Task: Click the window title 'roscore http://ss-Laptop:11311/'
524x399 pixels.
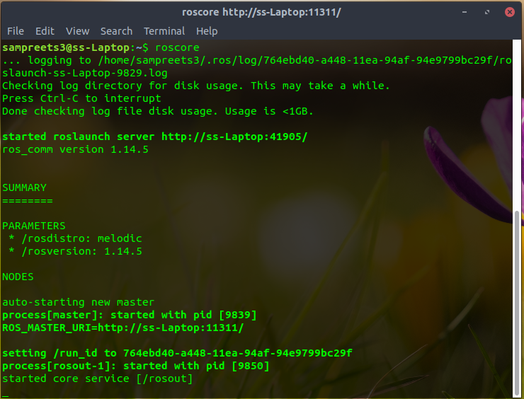Action: point(261,12)
